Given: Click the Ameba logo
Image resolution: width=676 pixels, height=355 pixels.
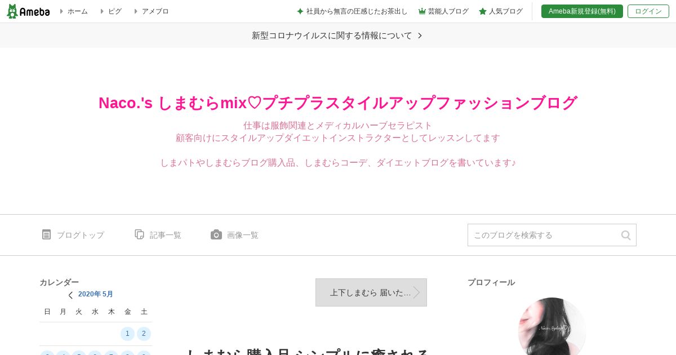Looking at the screenshot, I should pos(28,11).
